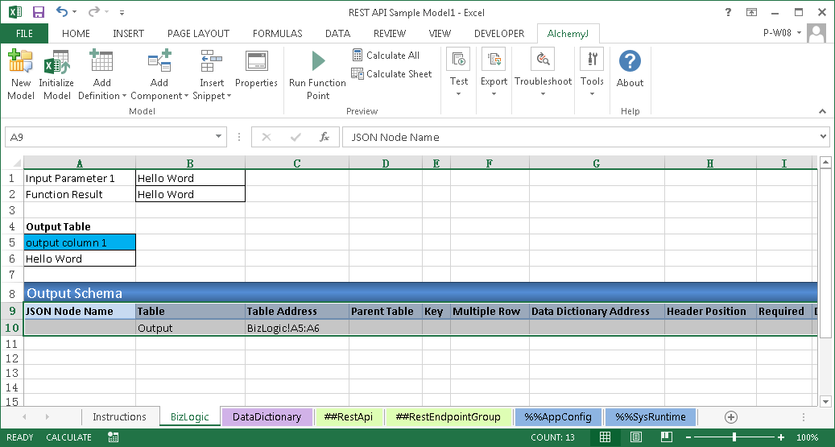The width and height of the screenshot is (835, 447).
Task: Zoom in with the plus button
Action: pos(781,437)
